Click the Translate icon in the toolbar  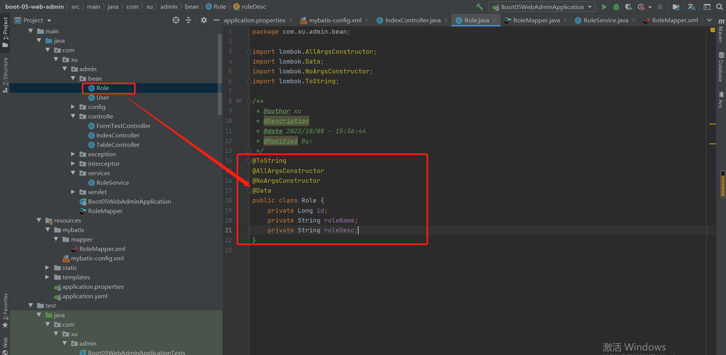(x=691, y=7)
